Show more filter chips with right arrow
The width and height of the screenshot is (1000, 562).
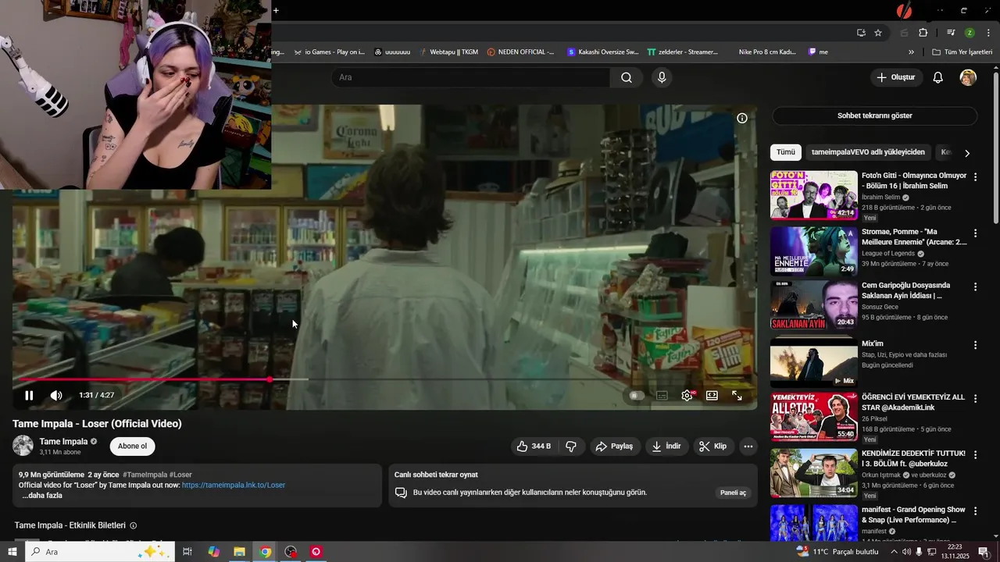[x=967, y=153]
